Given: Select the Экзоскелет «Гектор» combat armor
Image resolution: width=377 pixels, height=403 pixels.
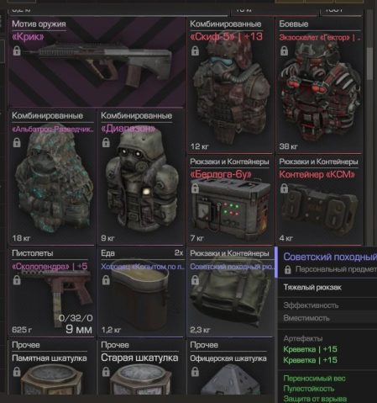Looking at the screenshot, I should pyautogui.click(x=319, y=85).
